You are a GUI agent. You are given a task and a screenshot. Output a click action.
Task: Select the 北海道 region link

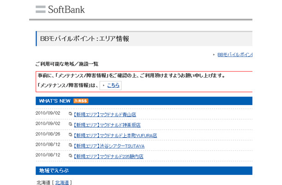tap(62, 183)
